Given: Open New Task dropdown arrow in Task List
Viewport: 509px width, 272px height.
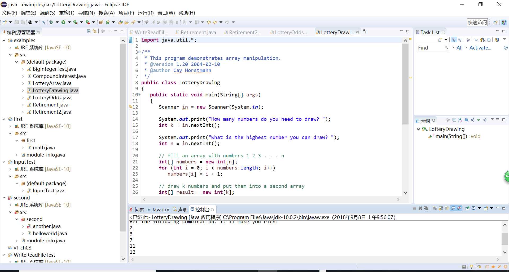Looking at the screenshot, I should pyautogui.click(x=446, y=40).
